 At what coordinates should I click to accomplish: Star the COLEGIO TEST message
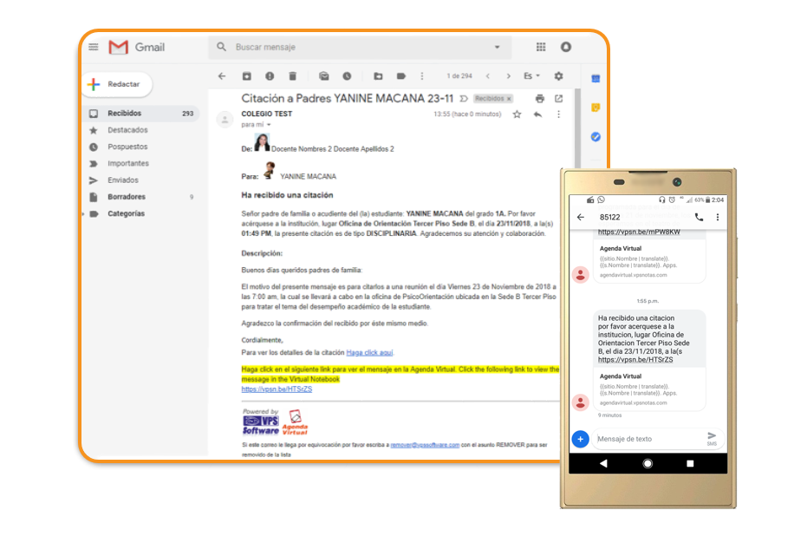click(x=517, y=114)
